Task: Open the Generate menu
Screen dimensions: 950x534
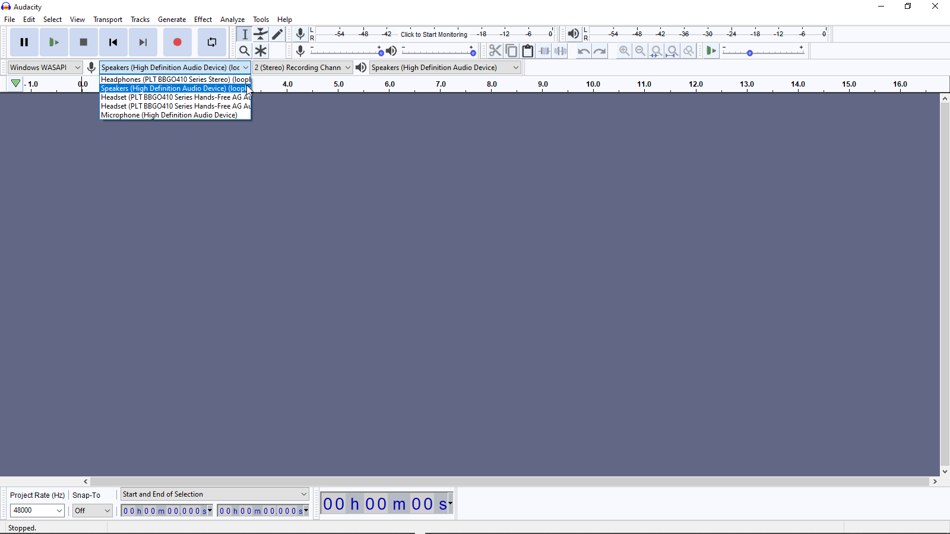Action: click(x=172, y=20)
